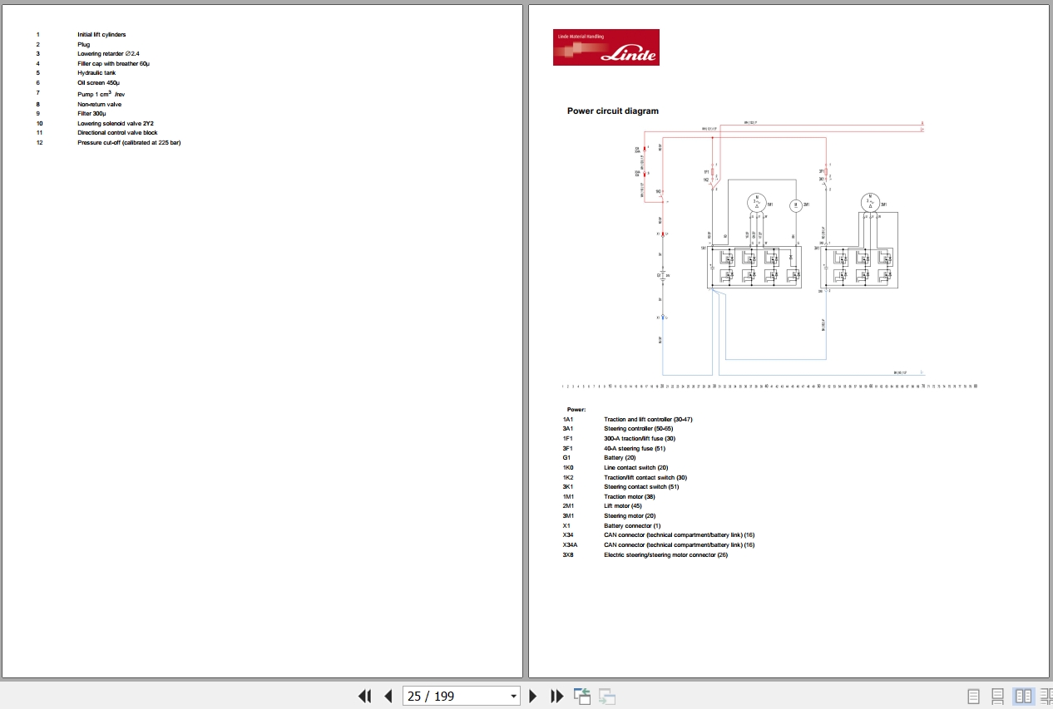This screenshot has width=1053, height=709.
Task: Select 'Filler cap with breather 60µ' text
Action: pos(113,63)
